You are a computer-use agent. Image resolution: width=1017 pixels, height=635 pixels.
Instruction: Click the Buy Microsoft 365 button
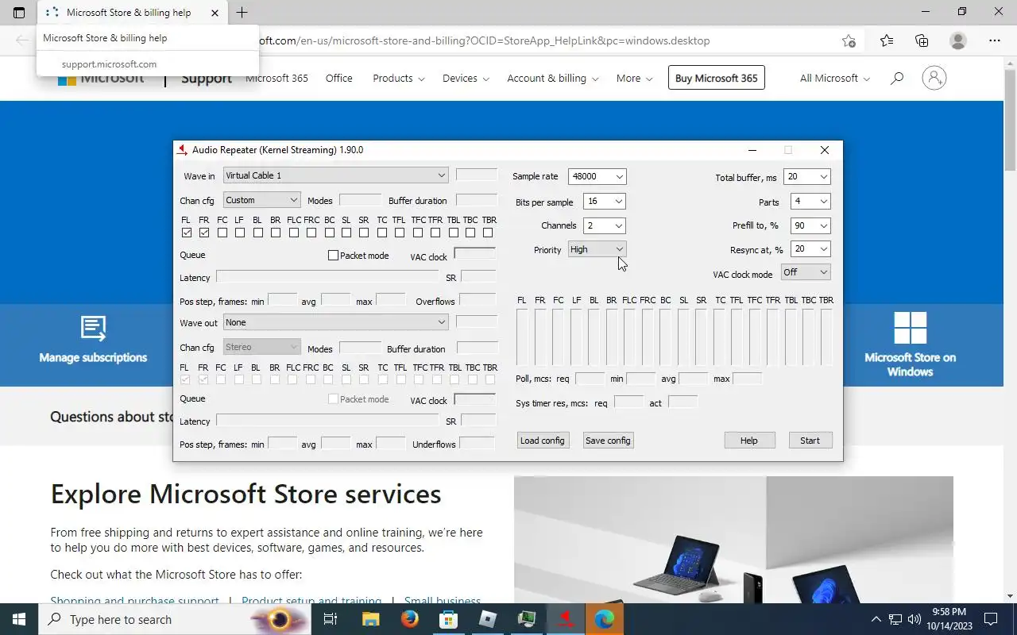tap(717, 78)
